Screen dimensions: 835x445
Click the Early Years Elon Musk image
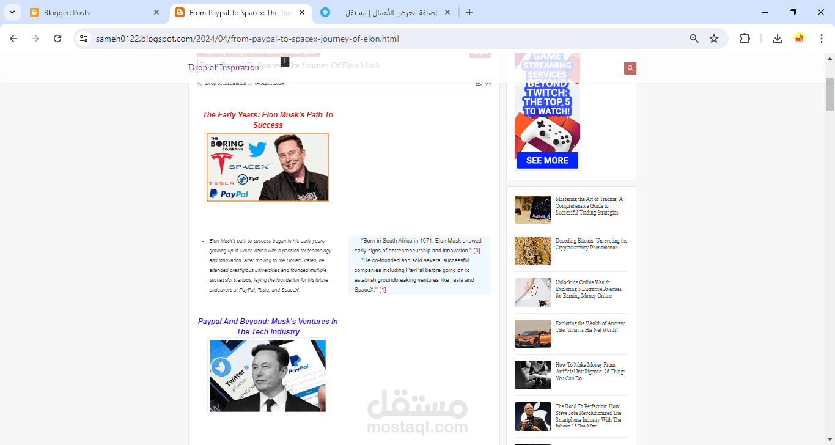268,167
